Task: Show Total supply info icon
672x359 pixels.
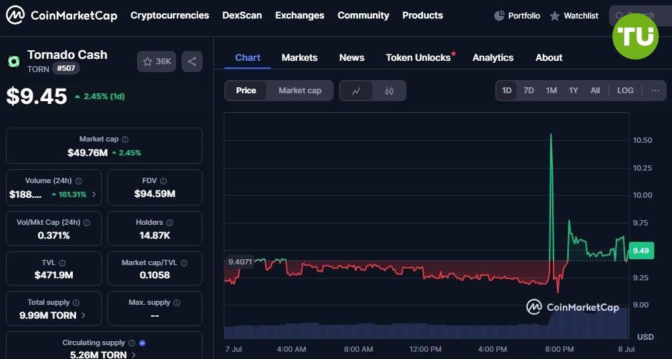Action: [76, 303]
